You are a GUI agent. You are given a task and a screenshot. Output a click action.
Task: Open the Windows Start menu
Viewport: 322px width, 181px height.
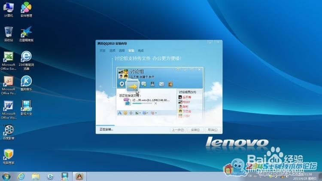coord(6,176)
